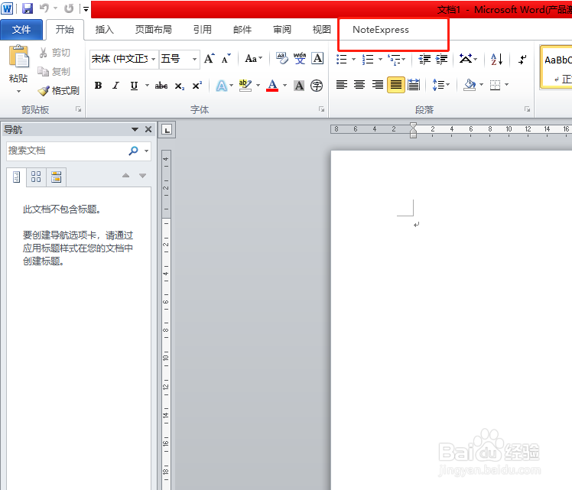Click the Save icon in quick access toolbar

[28, 8]
